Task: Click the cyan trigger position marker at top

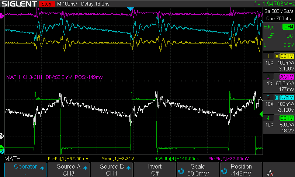Action: 131,9
